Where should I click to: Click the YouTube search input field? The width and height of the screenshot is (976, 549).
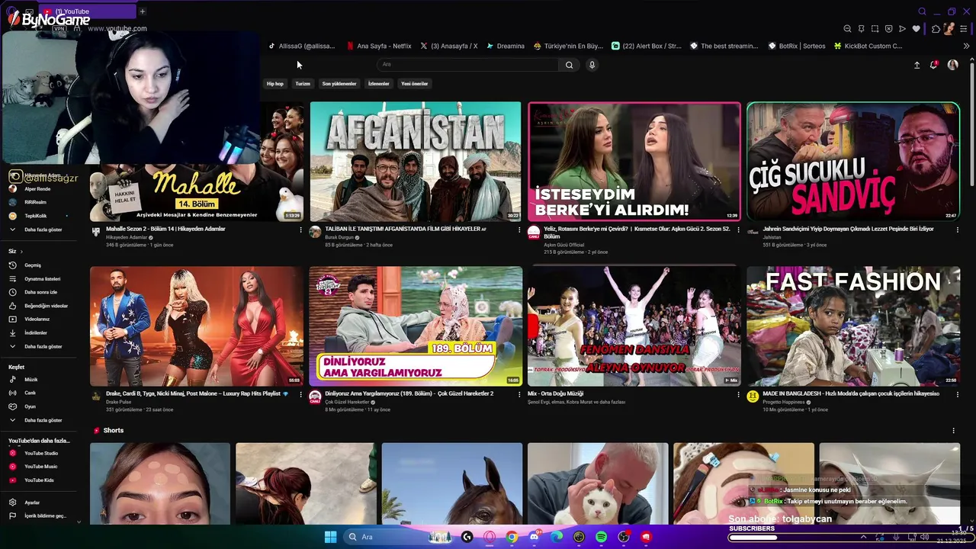pyautogui.click(x=467, y=65)
